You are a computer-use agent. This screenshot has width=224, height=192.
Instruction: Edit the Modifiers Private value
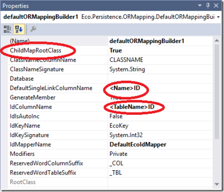point(160,154)
